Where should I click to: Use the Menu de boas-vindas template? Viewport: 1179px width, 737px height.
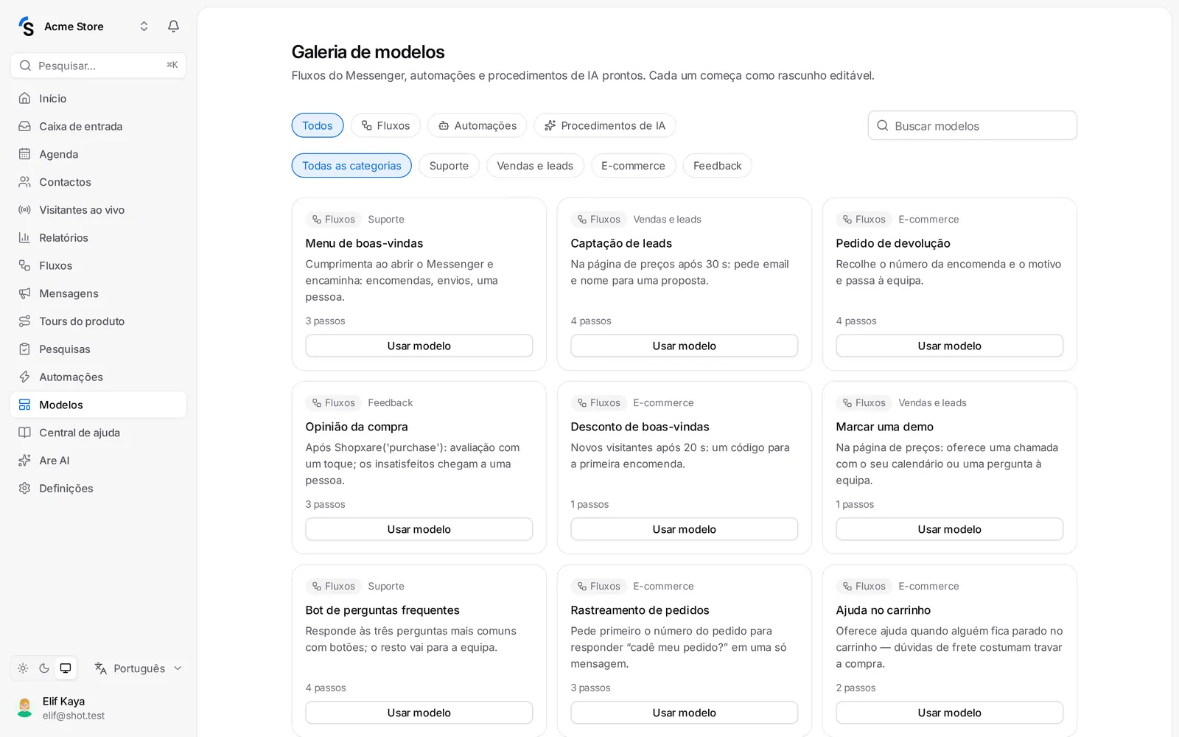click(x=419, y=346)
